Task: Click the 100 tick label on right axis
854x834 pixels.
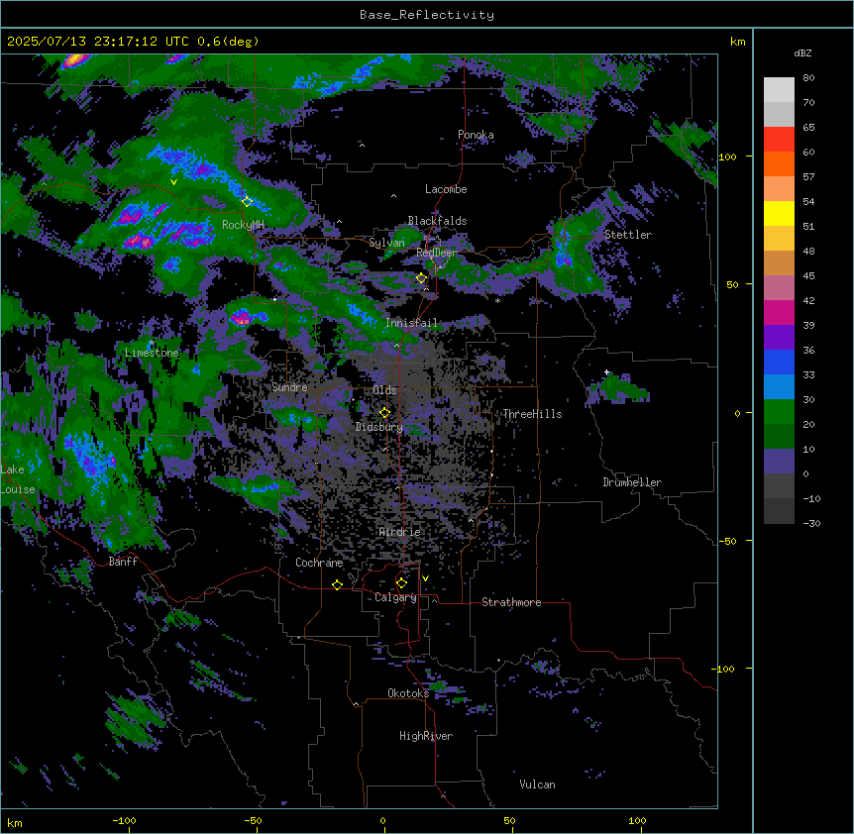Action: click(727, 156)
